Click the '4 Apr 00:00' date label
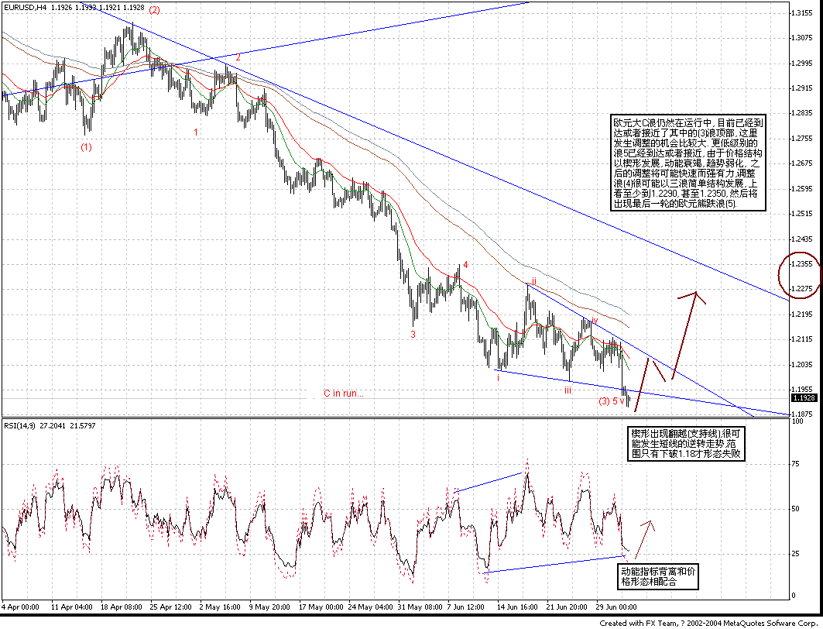This screenshot has width=823, height=629. point(20,607)
